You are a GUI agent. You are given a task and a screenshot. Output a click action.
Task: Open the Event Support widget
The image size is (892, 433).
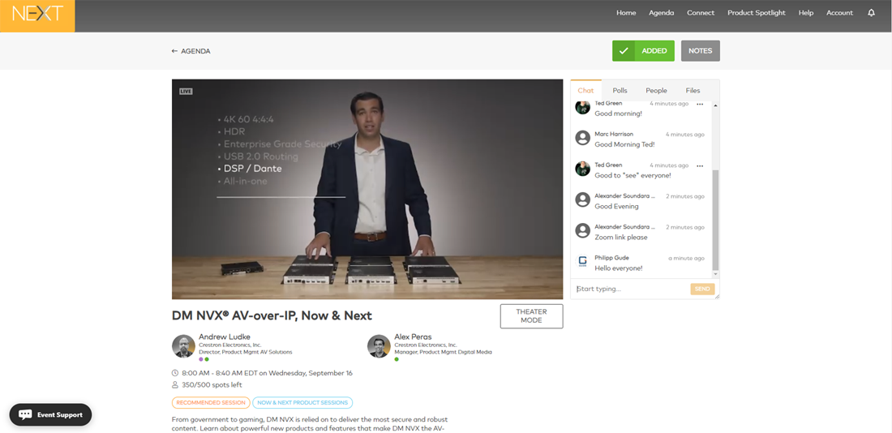tap(50, 415)
